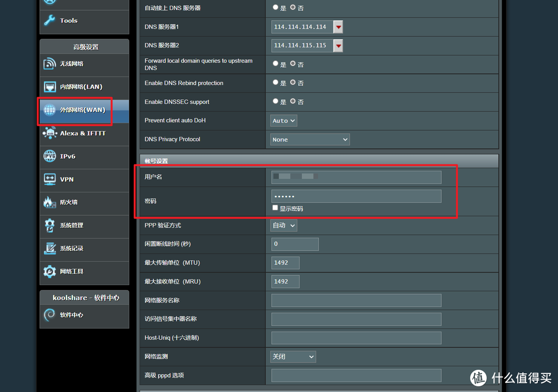Select 是 for Enable DNS Rebind protection

coord(275,82)
